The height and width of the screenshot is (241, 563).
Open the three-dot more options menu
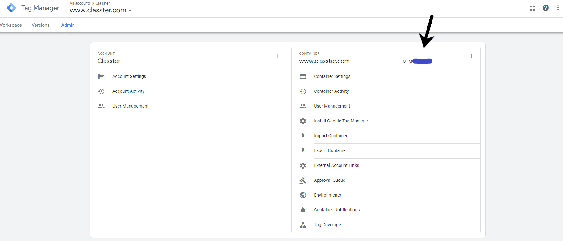[x=558, y=8]
